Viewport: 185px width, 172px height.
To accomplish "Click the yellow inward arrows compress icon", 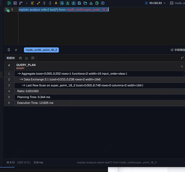I will pyautogui.click(x=38, y=3).
